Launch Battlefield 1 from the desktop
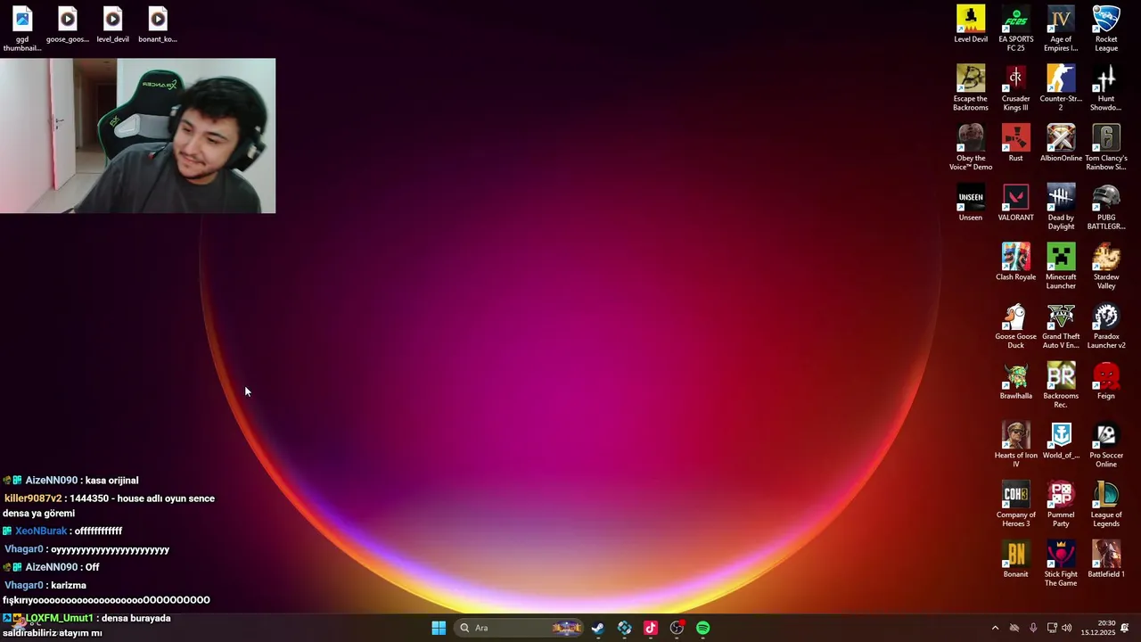Screen dimensions: 1141x642 (x=1106, y=559)
